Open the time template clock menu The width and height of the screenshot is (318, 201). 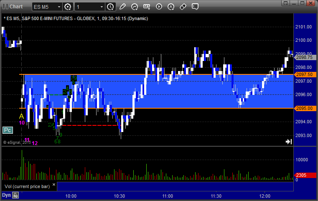tap(111, 7)
